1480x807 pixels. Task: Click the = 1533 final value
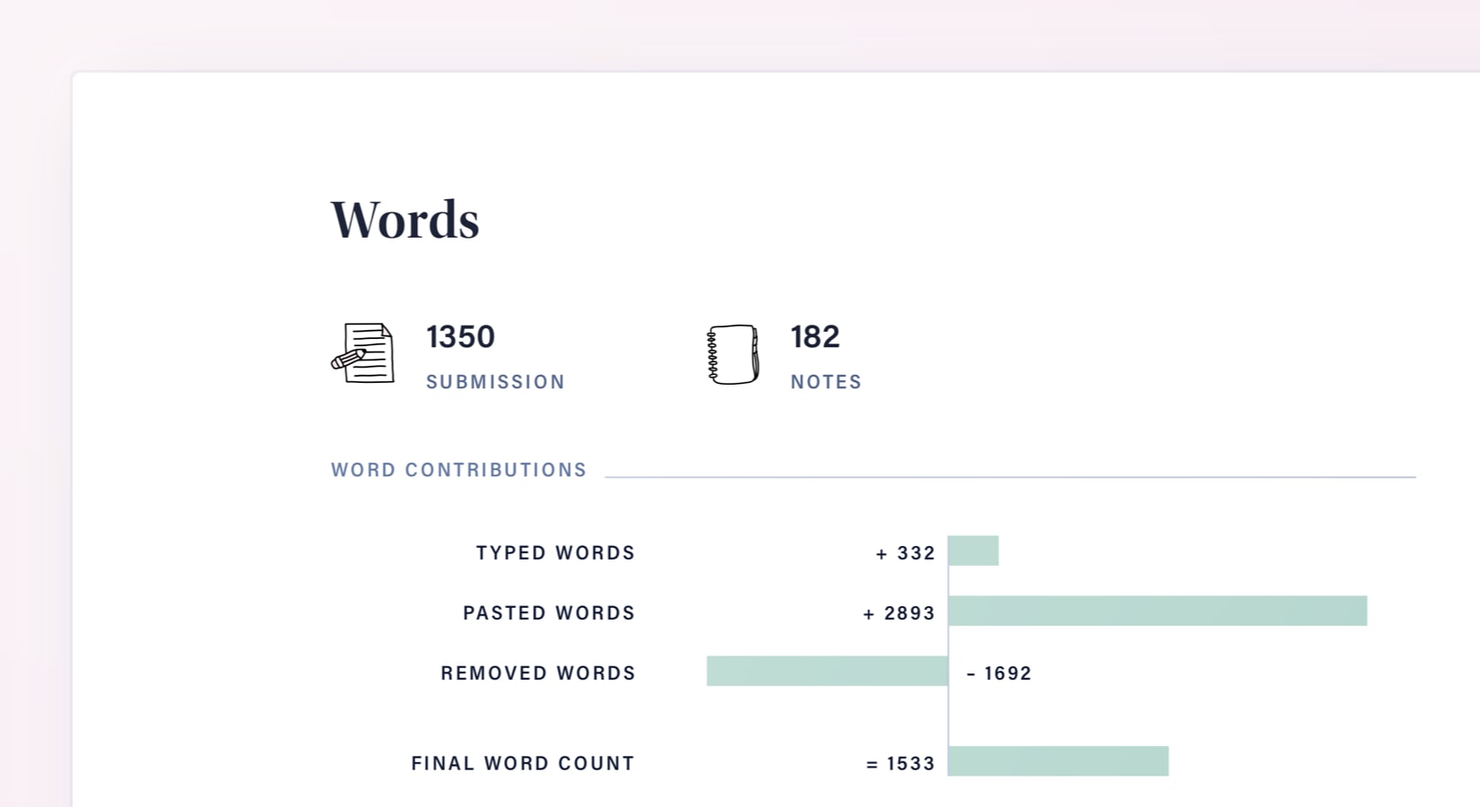pos(901,763)
